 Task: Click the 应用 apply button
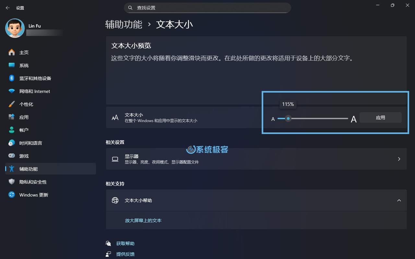(x=380, y=118)
